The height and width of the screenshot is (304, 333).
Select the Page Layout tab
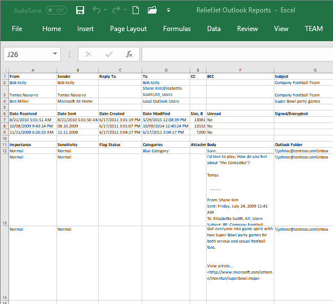pos(128,29)
